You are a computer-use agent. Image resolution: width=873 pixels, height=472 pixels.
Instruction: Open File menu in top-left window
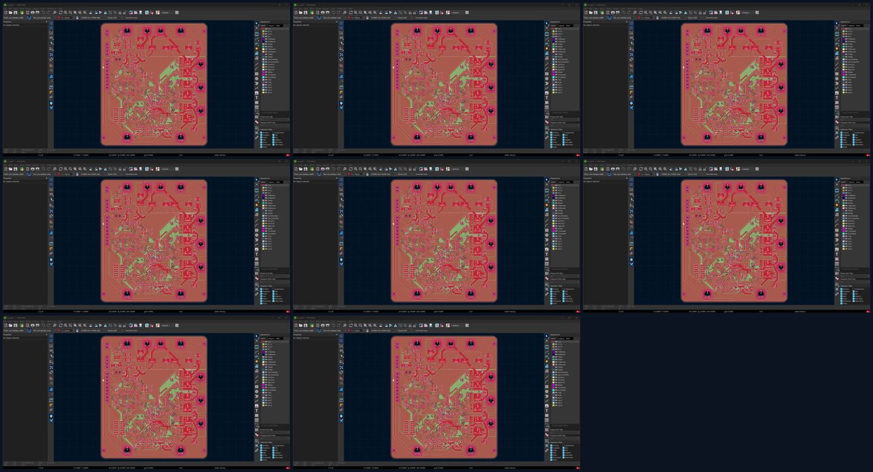coord(5,9)
